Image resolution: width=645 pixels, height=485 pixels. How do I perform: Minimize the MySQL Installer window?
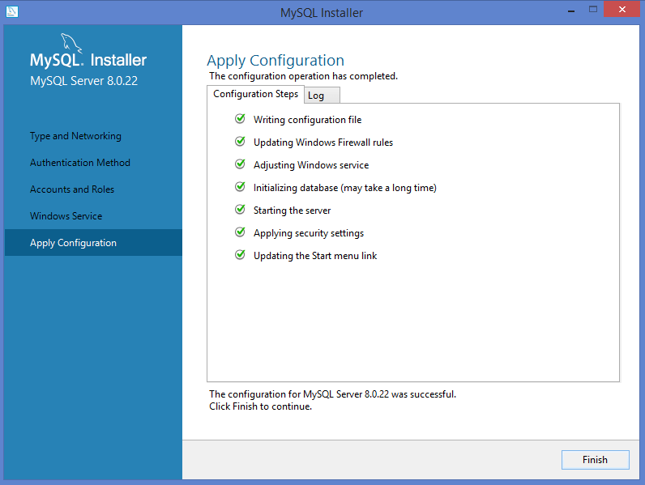(x=571, y=10)
